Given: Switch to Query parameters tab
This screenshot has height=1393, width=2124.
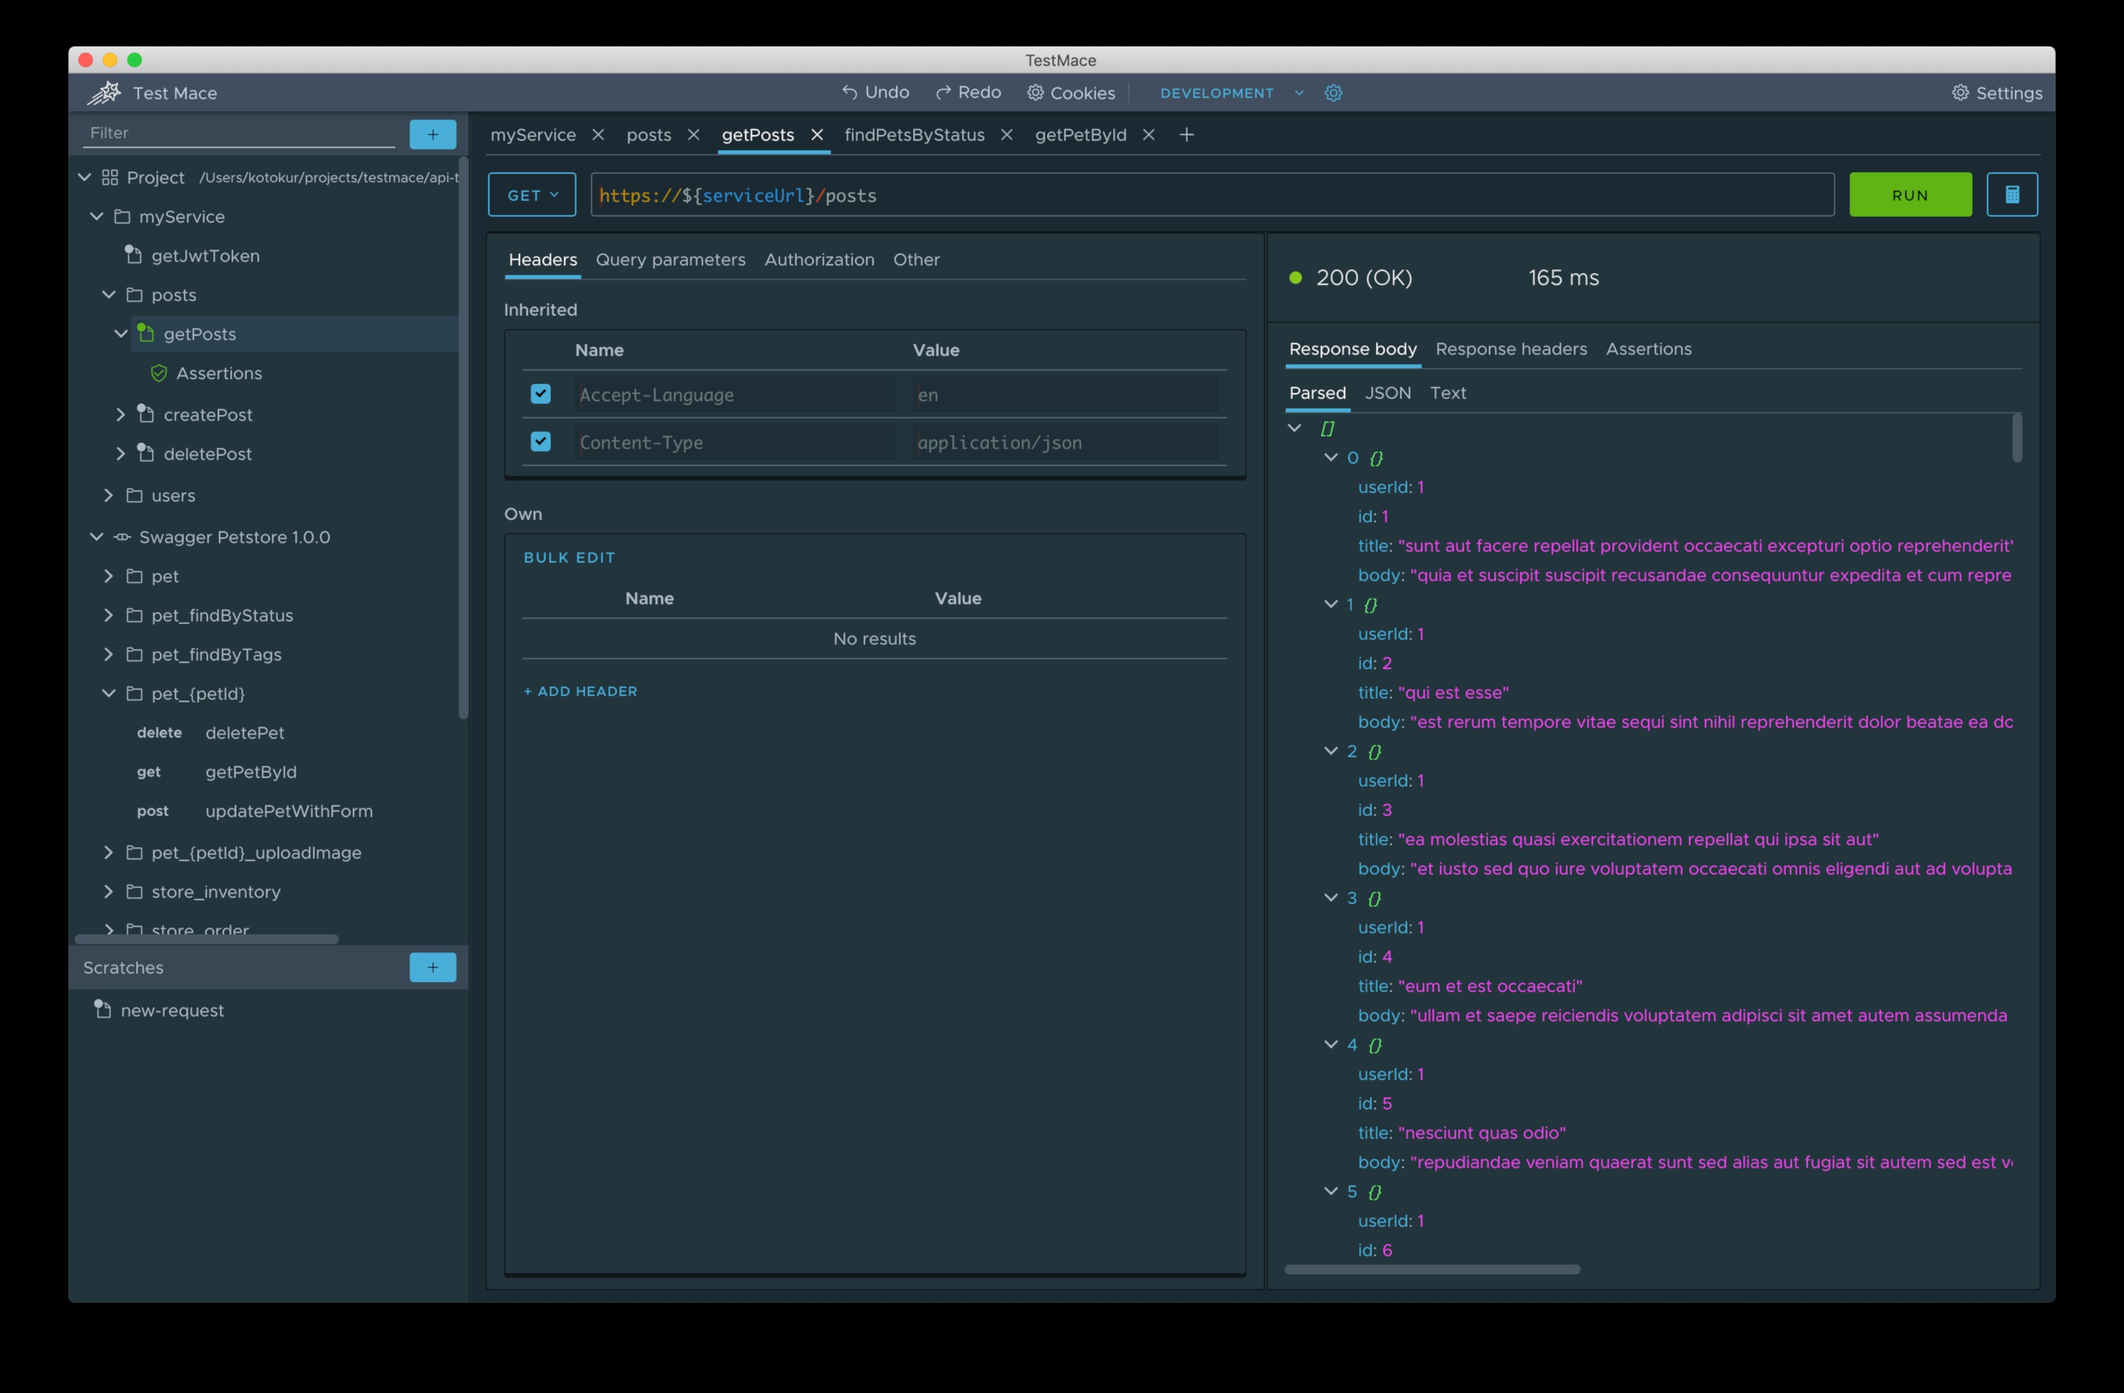Looking at the screenshot, I should (670, 259).
